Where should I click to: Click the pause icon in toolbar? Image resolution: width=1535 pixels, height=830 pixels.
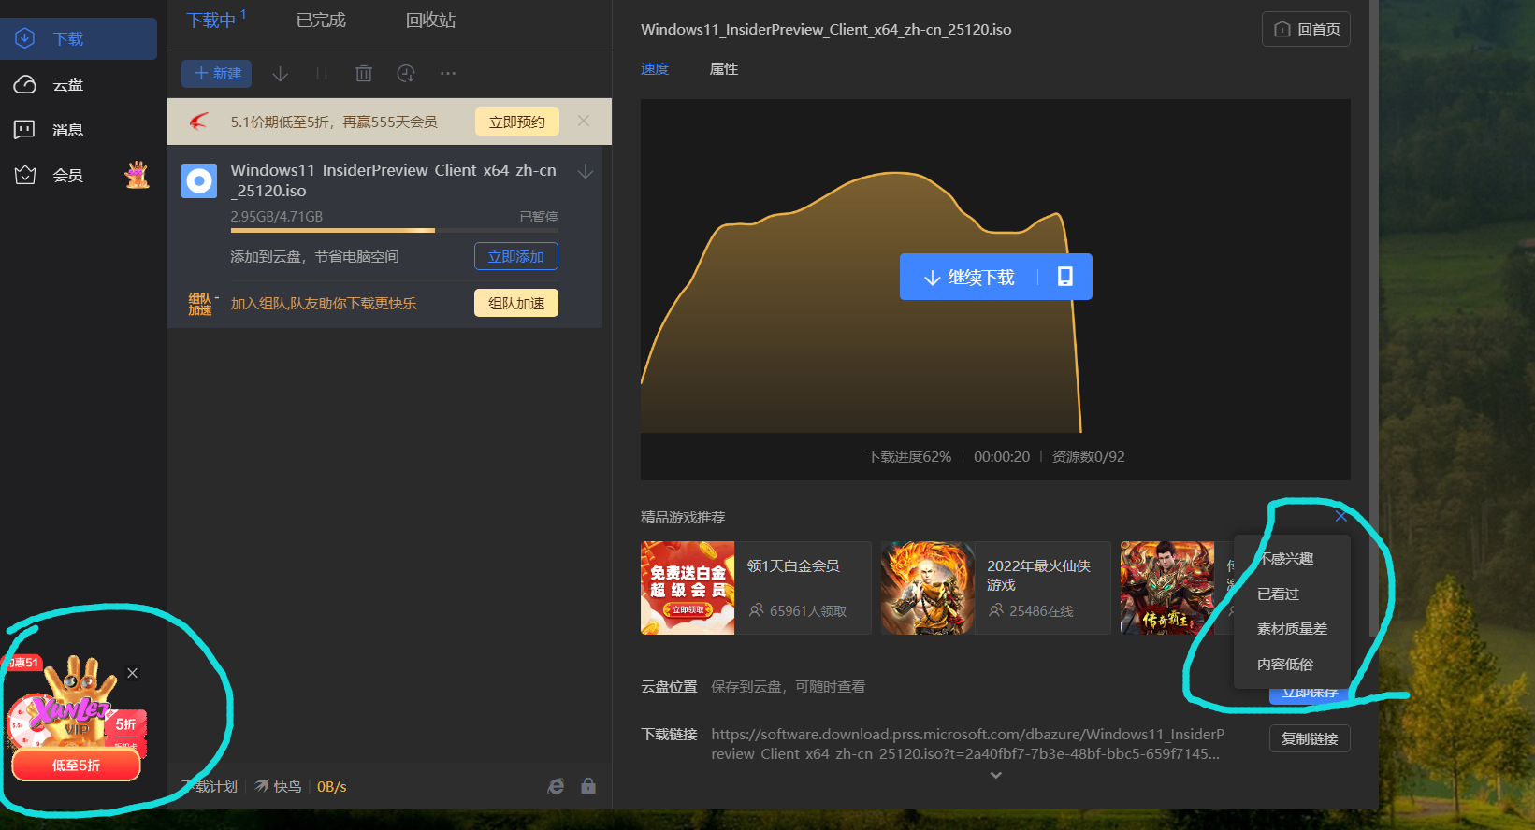pos(321,73)
